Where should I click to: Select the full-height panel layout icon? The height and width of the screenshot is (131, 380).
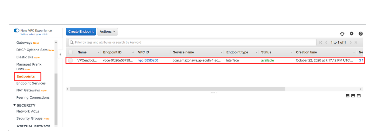[359, 96]
